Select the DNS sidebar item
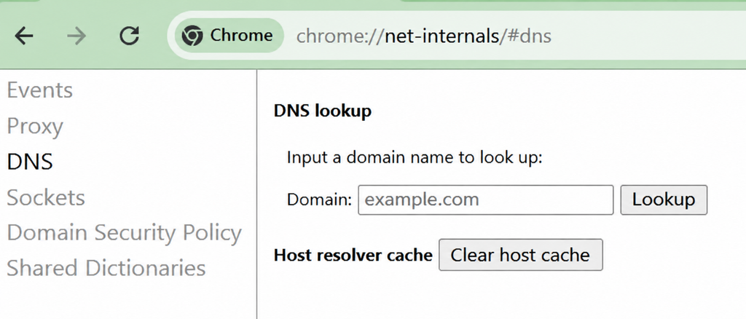This screenshot has height=319, width=746. [x=30, y=162]
